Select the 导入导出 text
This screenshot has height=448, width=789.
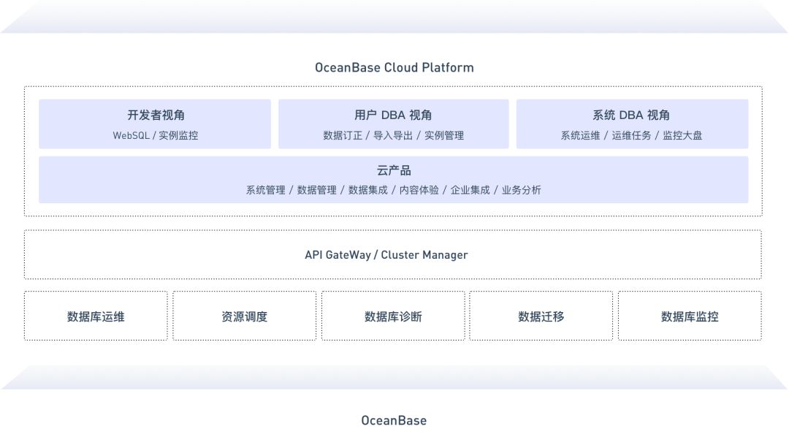click(396, 135)
